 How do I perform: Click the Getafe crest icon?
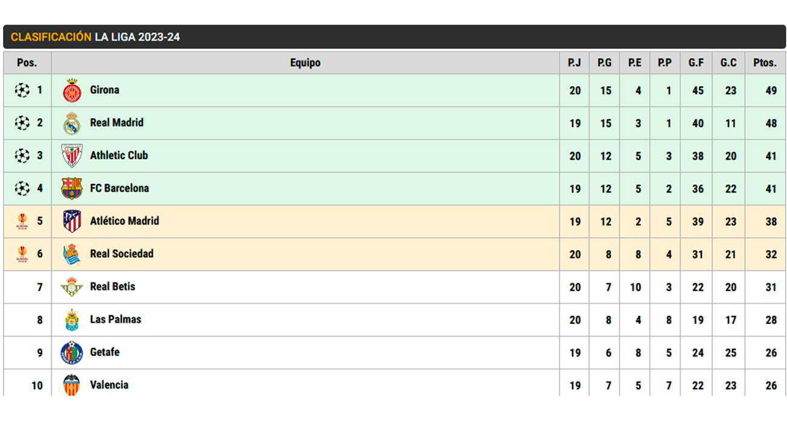click(x=72, y=353)
